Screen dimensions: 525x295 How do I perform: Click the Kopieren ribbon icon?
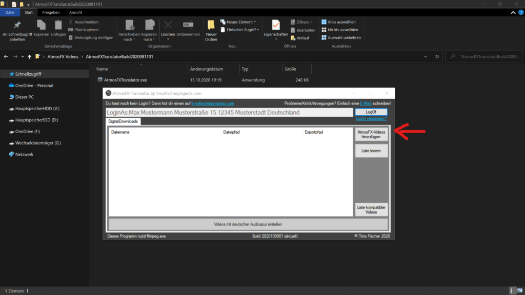(x=41, y=29)
